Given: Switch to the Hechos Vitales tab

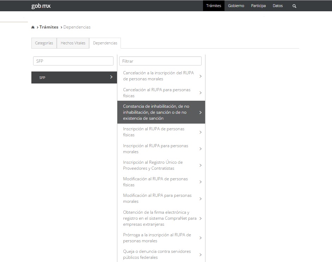Looking at the screenshot, I should click(x=73, y=43).
